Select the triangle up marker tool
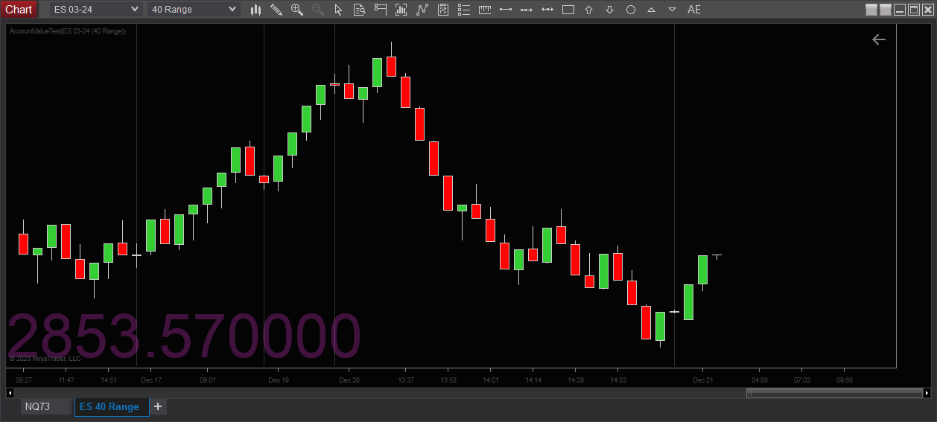This screenshot has width=937, height=422. [652, 10]
